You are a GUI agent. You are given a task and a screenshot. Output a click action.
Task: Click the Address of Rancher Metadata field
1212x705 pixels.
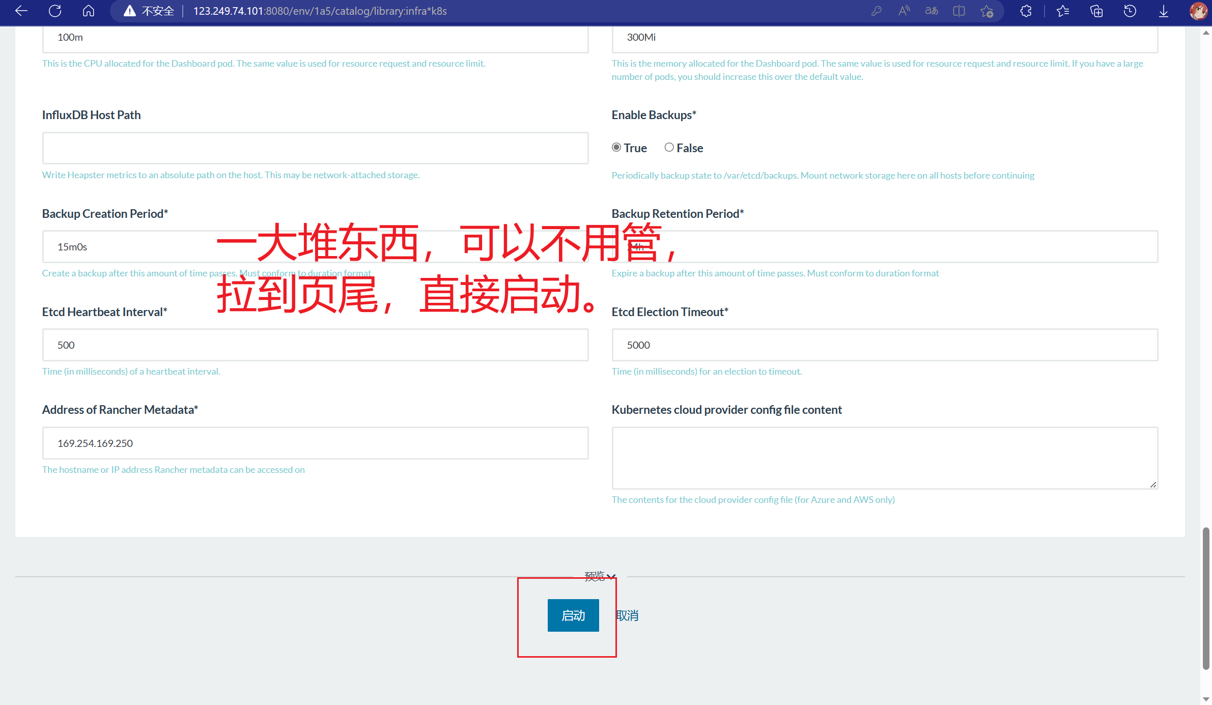[315, 443]
